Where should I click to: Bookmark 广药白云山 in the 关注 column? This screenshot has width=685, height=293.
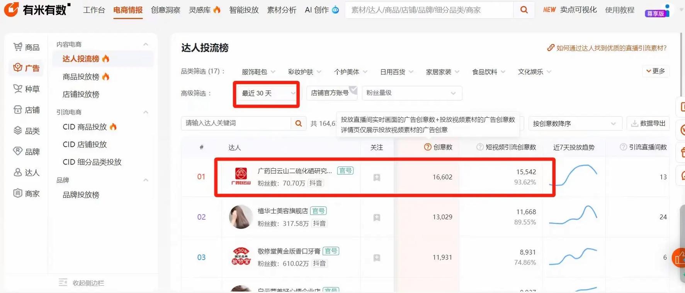[377, 177]
